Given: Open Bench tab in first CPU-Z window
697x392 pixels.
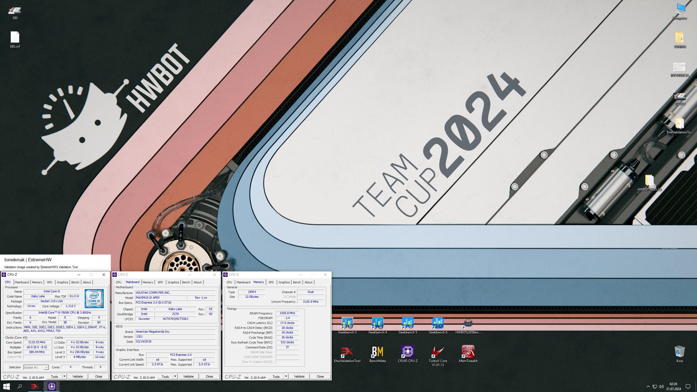Looking at the screenshot, I should [75, 282].
